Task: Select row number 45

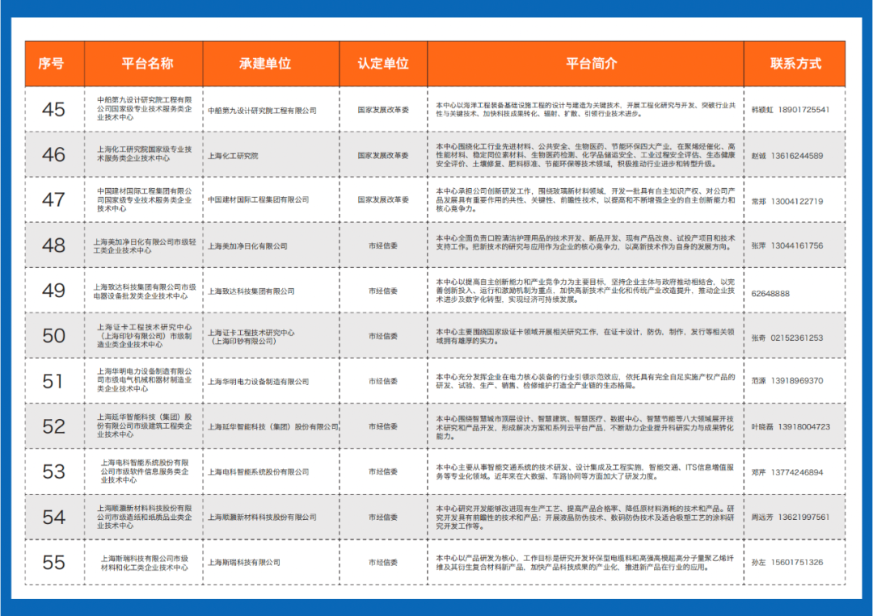Action: click(x=53, y=110)
